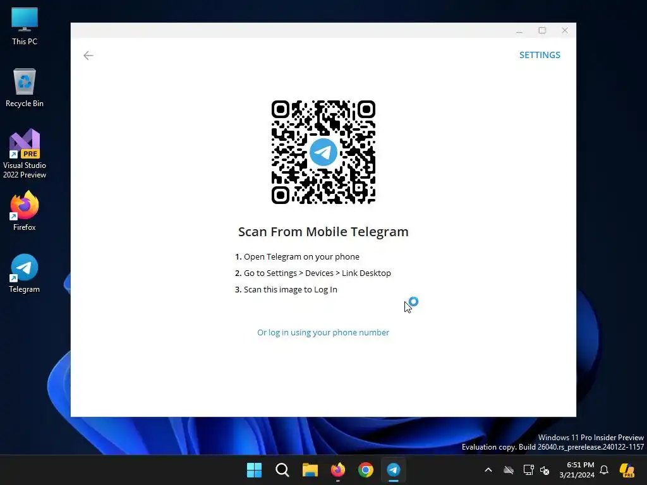Click the muted volume tray icon
The image size is (647, 485).
point(545,470)
